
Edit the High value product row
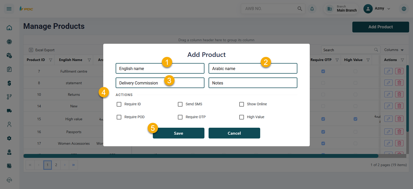[x=388, y=119]
